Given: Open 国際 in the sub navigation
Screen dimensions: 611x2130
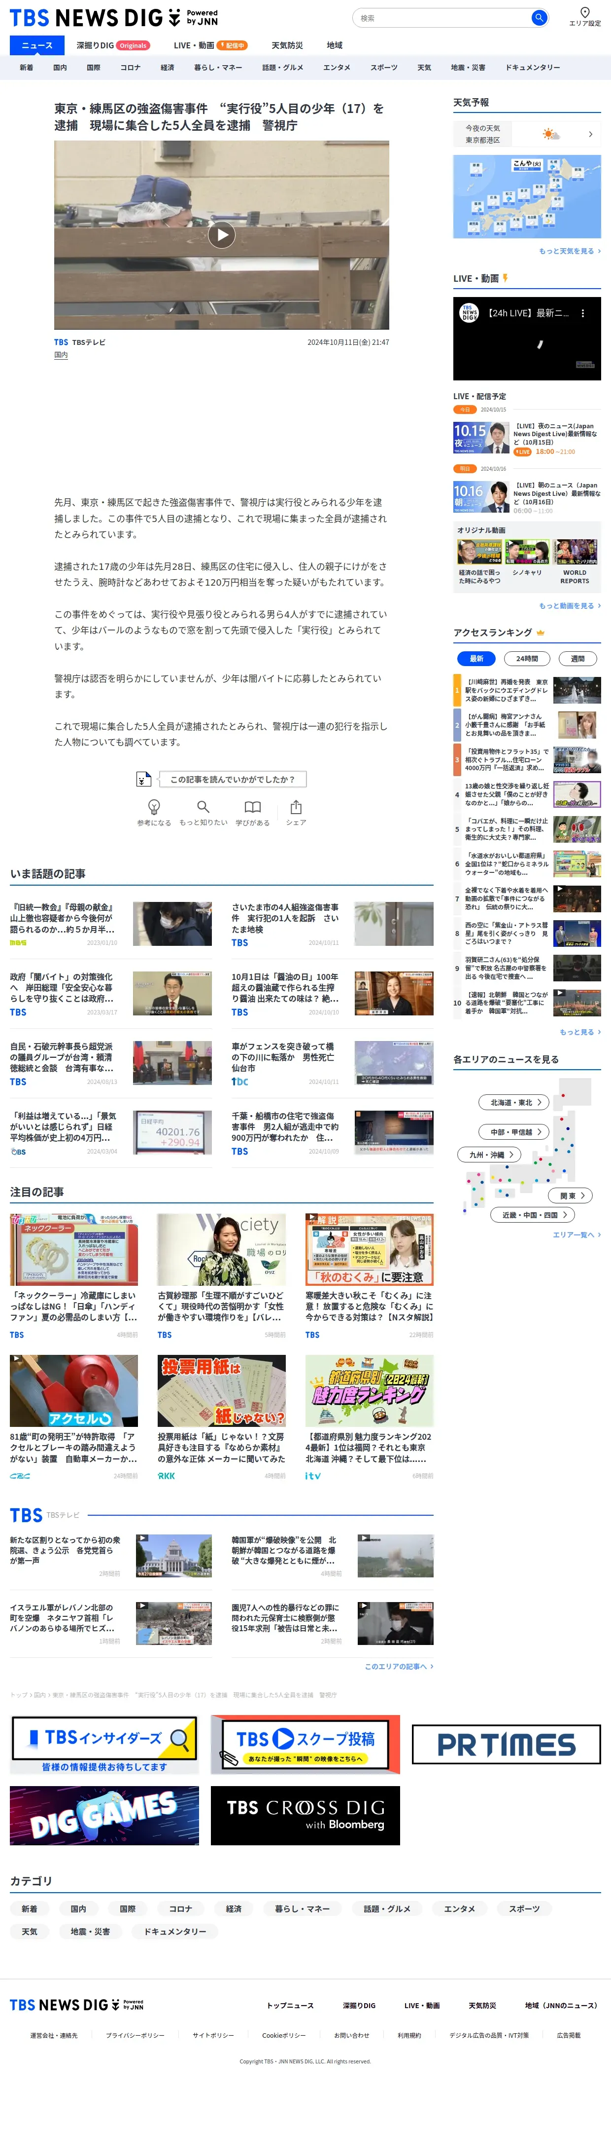Looking at the screenshot, I should [93, 68].
